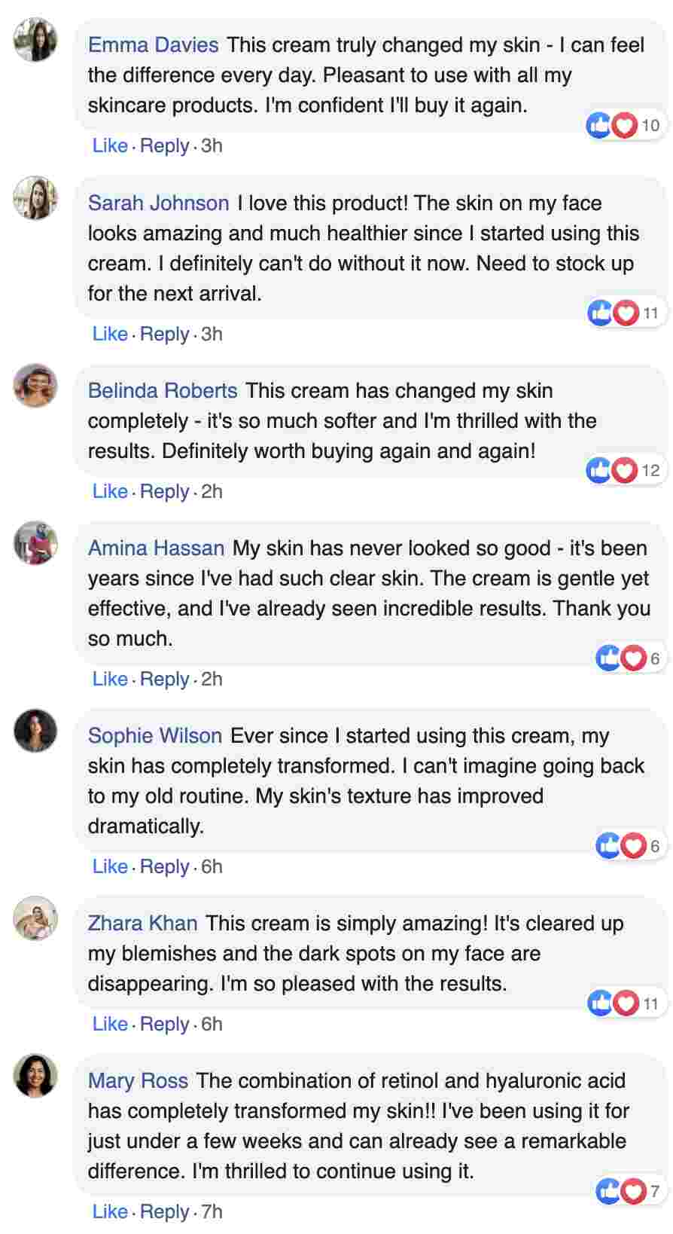Visit Zhara Khan's profile via name
This screenshot has height=1234, width=673.
[143, 923]
